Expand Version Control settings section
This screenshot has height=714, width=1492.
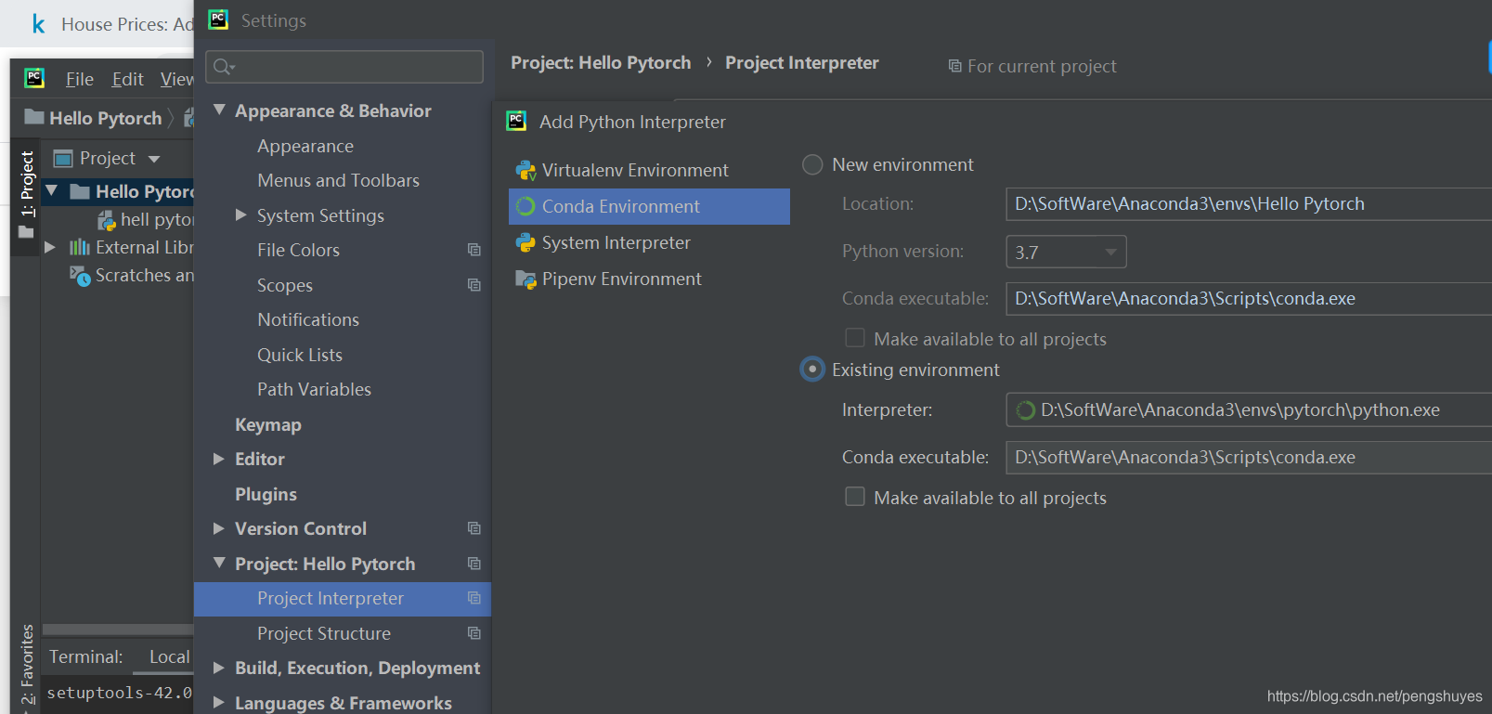pyautogui.click(x=219, y=528)
